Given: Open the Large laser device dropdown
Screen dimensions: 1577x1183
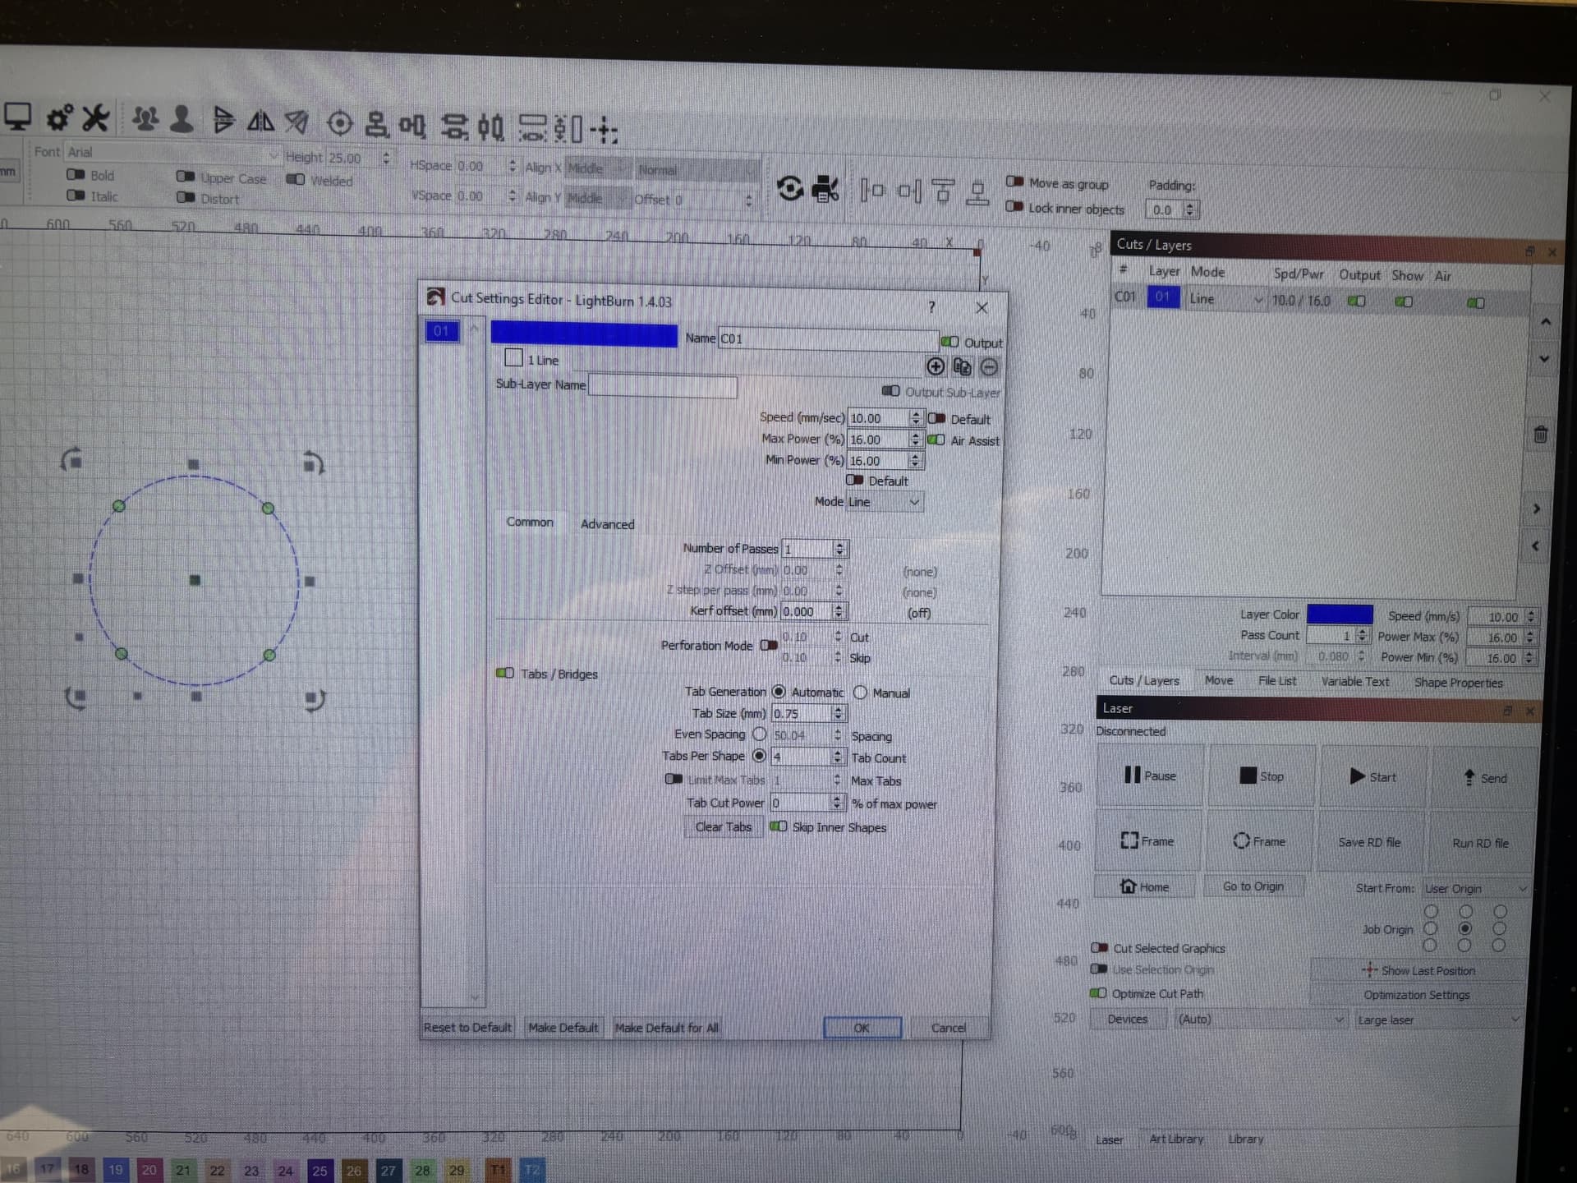Looking at the screenshot, I should (x=1437, y=1020).
